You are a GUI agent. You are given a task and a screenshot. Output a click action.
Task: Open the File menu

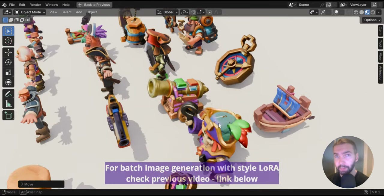click(x=12, y=5)
